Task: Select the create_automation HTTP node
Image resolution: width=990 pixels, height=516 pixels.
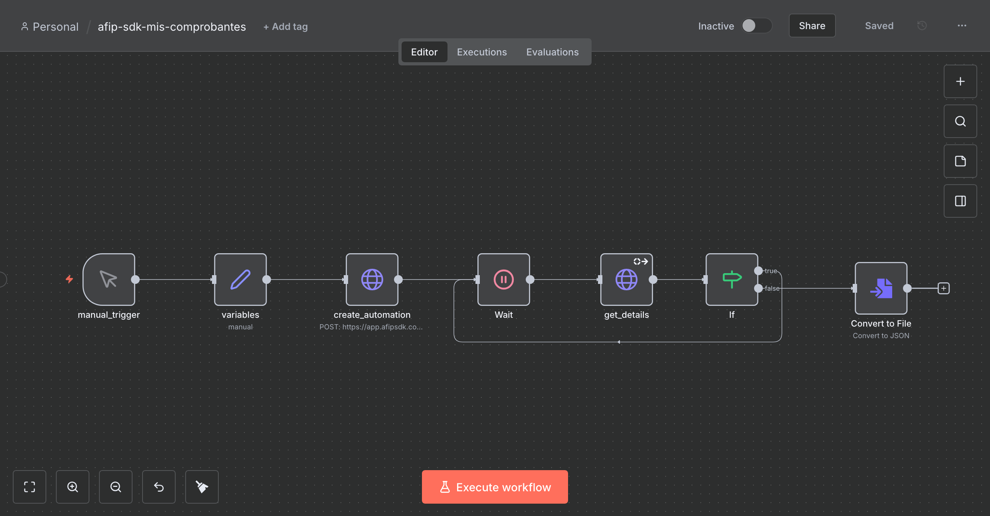Action: (x=372, y=279)
